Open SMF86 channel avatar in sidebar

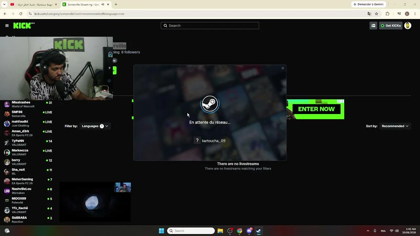[7, 114]
